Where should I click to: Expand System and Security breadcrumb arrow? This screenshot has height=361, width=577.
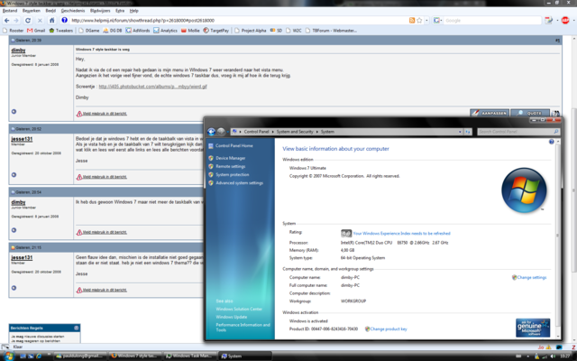point(316,132)
